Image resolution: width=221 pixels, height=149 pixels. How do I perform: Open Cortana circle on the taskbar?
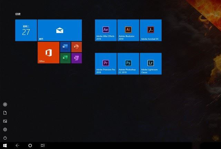pos(30,146)
